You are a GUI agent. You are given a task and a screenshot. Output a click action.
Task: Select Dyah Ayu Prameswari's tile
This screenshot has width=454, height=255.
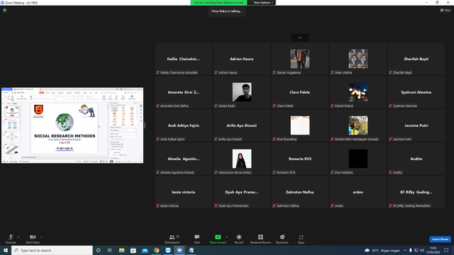click(242, 192)
